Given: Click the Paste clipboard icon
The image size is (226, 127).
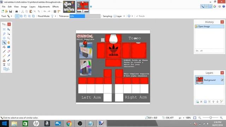Looking at the screenshot, I should [31, 11].
